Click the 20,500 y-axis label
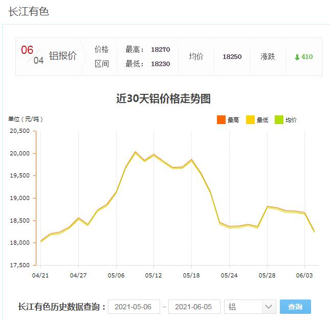 click(x=20, y=131)
